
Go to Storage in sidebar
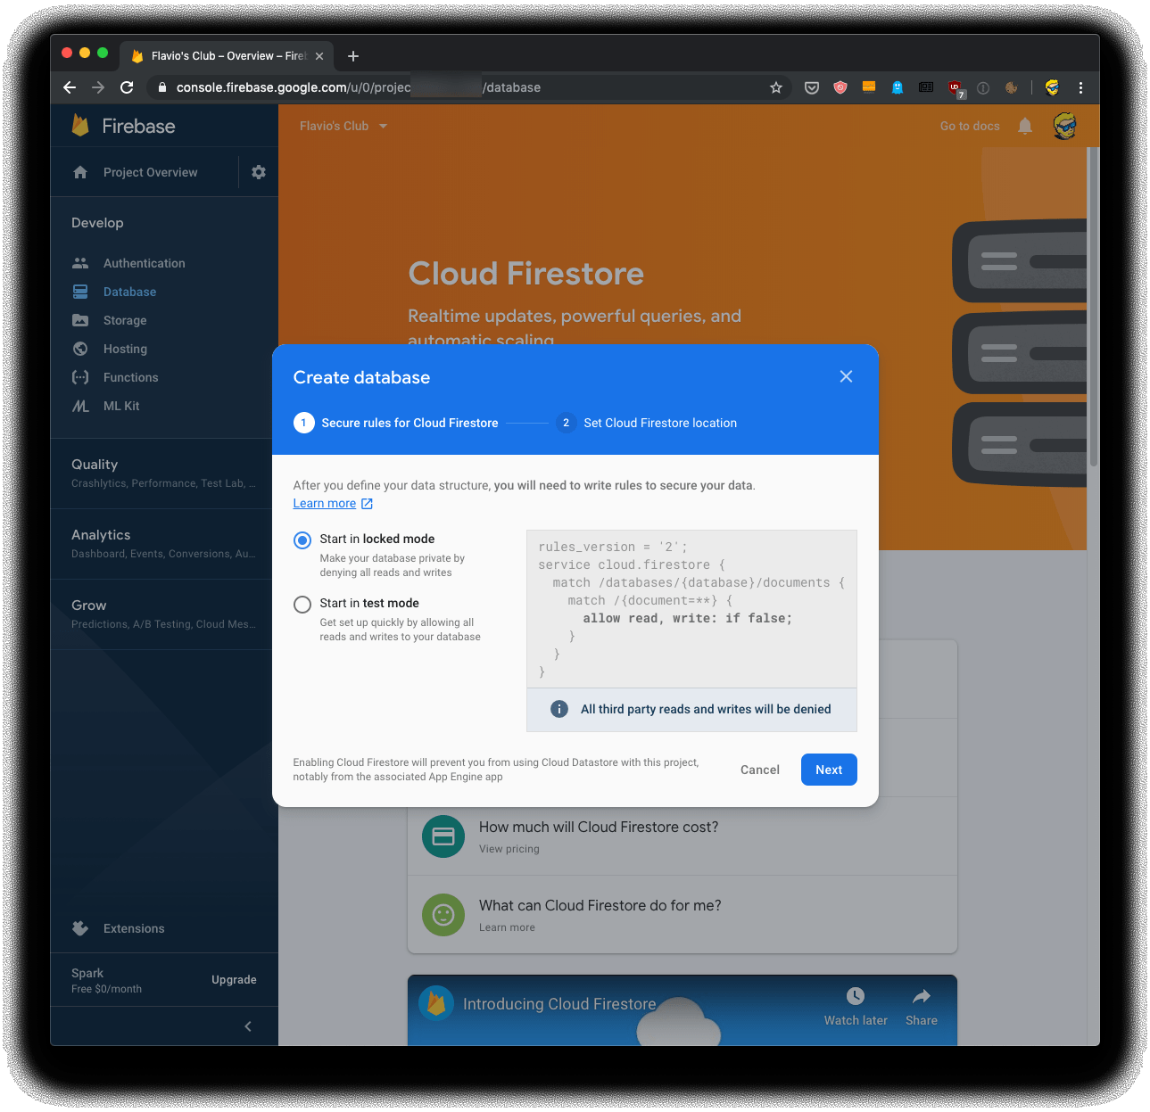[125, 320]
